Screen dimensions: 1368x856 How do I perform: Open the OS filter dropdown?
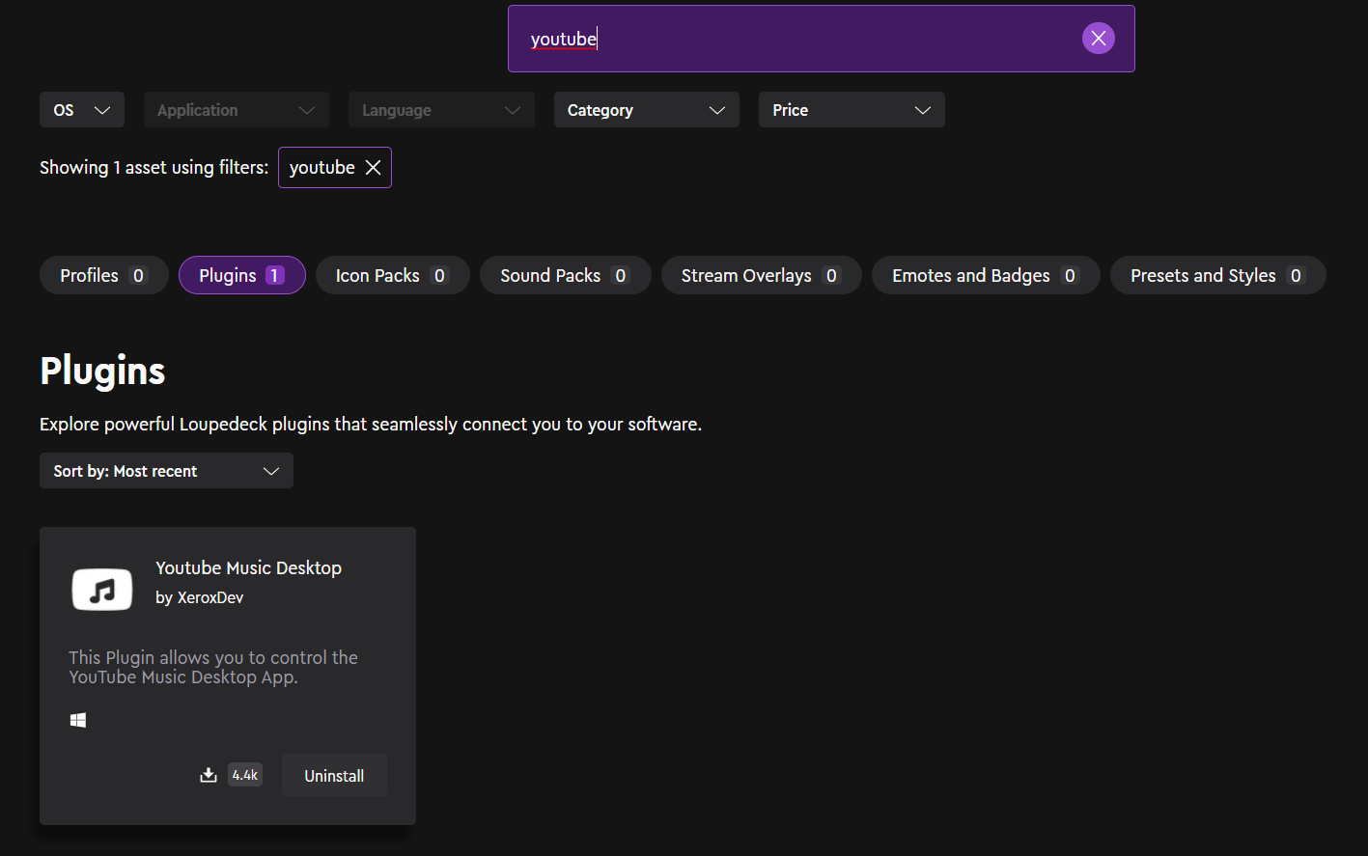(82, 110)
